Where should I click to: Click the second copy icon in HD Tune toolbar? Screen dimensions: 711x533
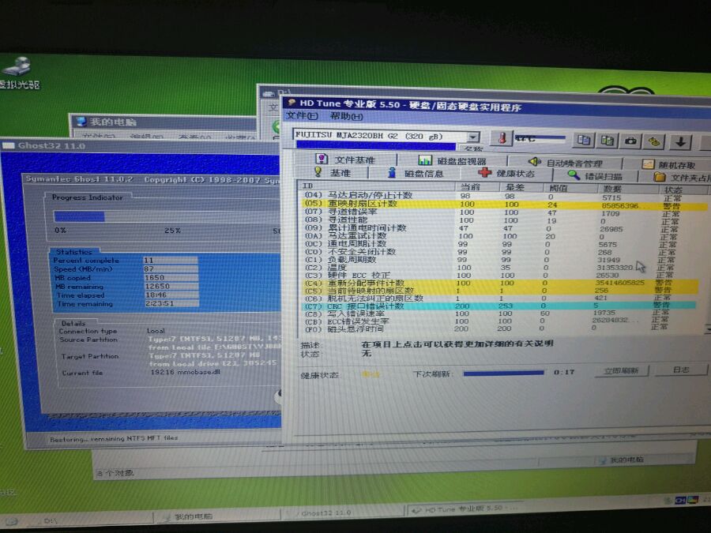click(x=607, y=141)
